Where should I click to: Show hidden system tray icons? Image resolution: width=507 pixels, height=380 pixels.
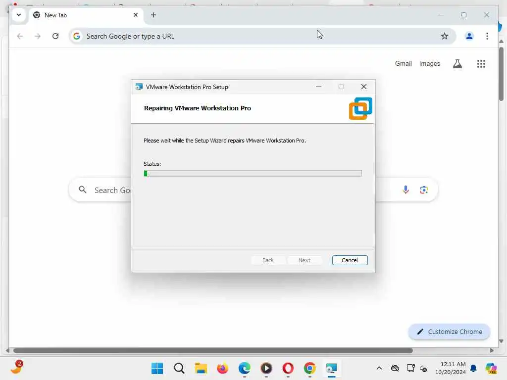379,368
